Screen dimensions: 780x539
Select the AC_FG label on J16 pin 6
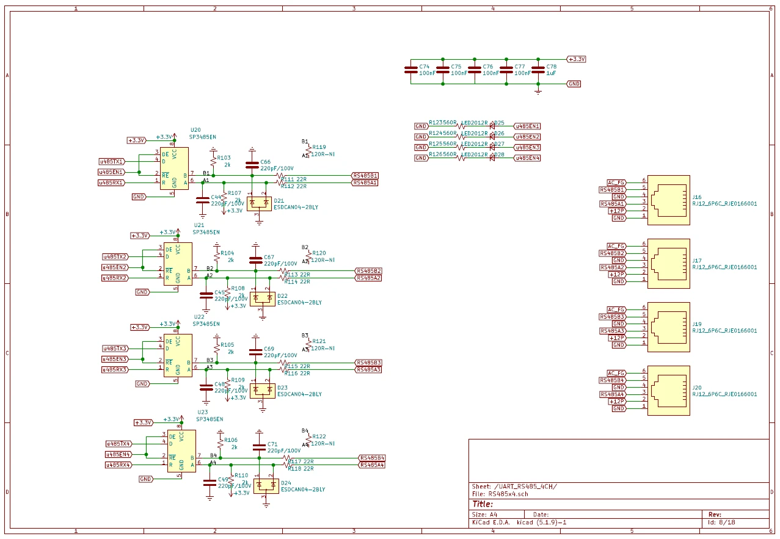click(616, 183)
